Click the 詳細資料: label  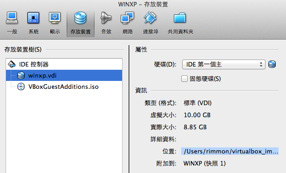click(x=163, y=140)
